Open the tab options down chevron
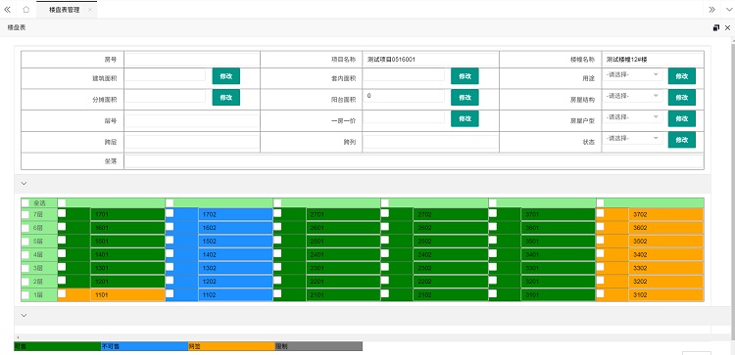The height and width of the screenshot is (355, 735). pos(728,10)
